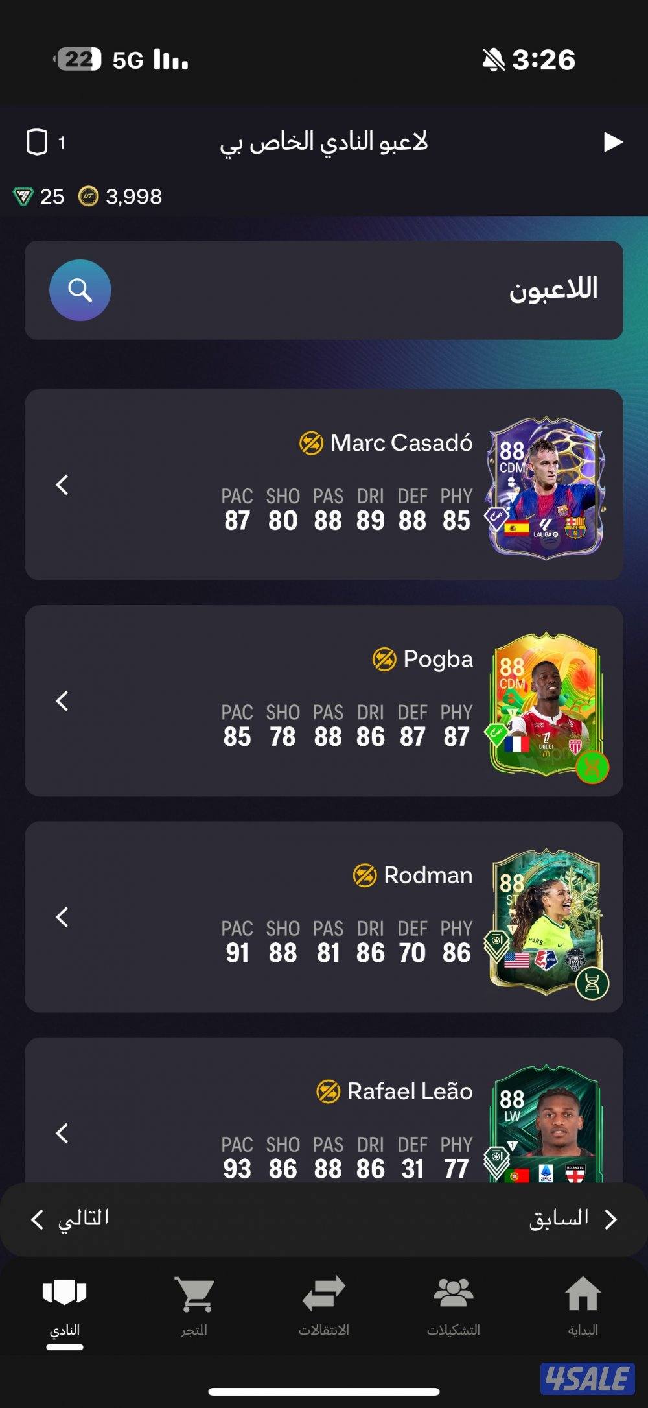Open the card counter icon in the header
This screenshot has width=648, height=1408.
pyautogui.click(x=37, y=142)
